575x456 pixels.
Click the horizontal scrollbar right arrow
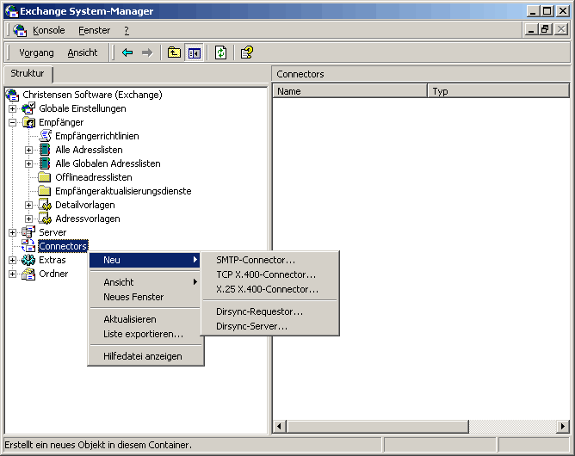tap(563, 426)
